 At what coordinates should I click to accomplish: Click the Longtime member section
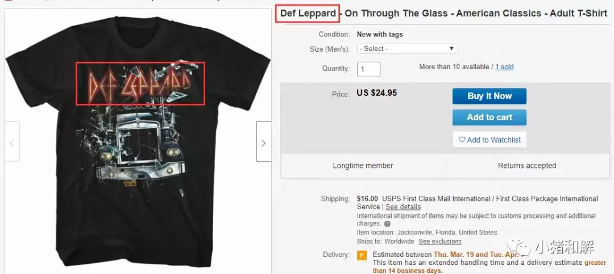coord(363,166)
